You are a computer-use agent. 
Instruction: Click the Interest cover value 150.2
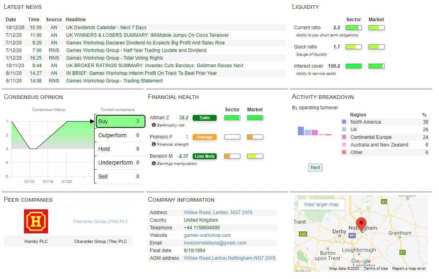click(334, 66)
